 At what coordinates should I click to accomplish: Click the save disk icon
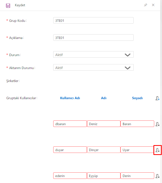coord(8,5)
